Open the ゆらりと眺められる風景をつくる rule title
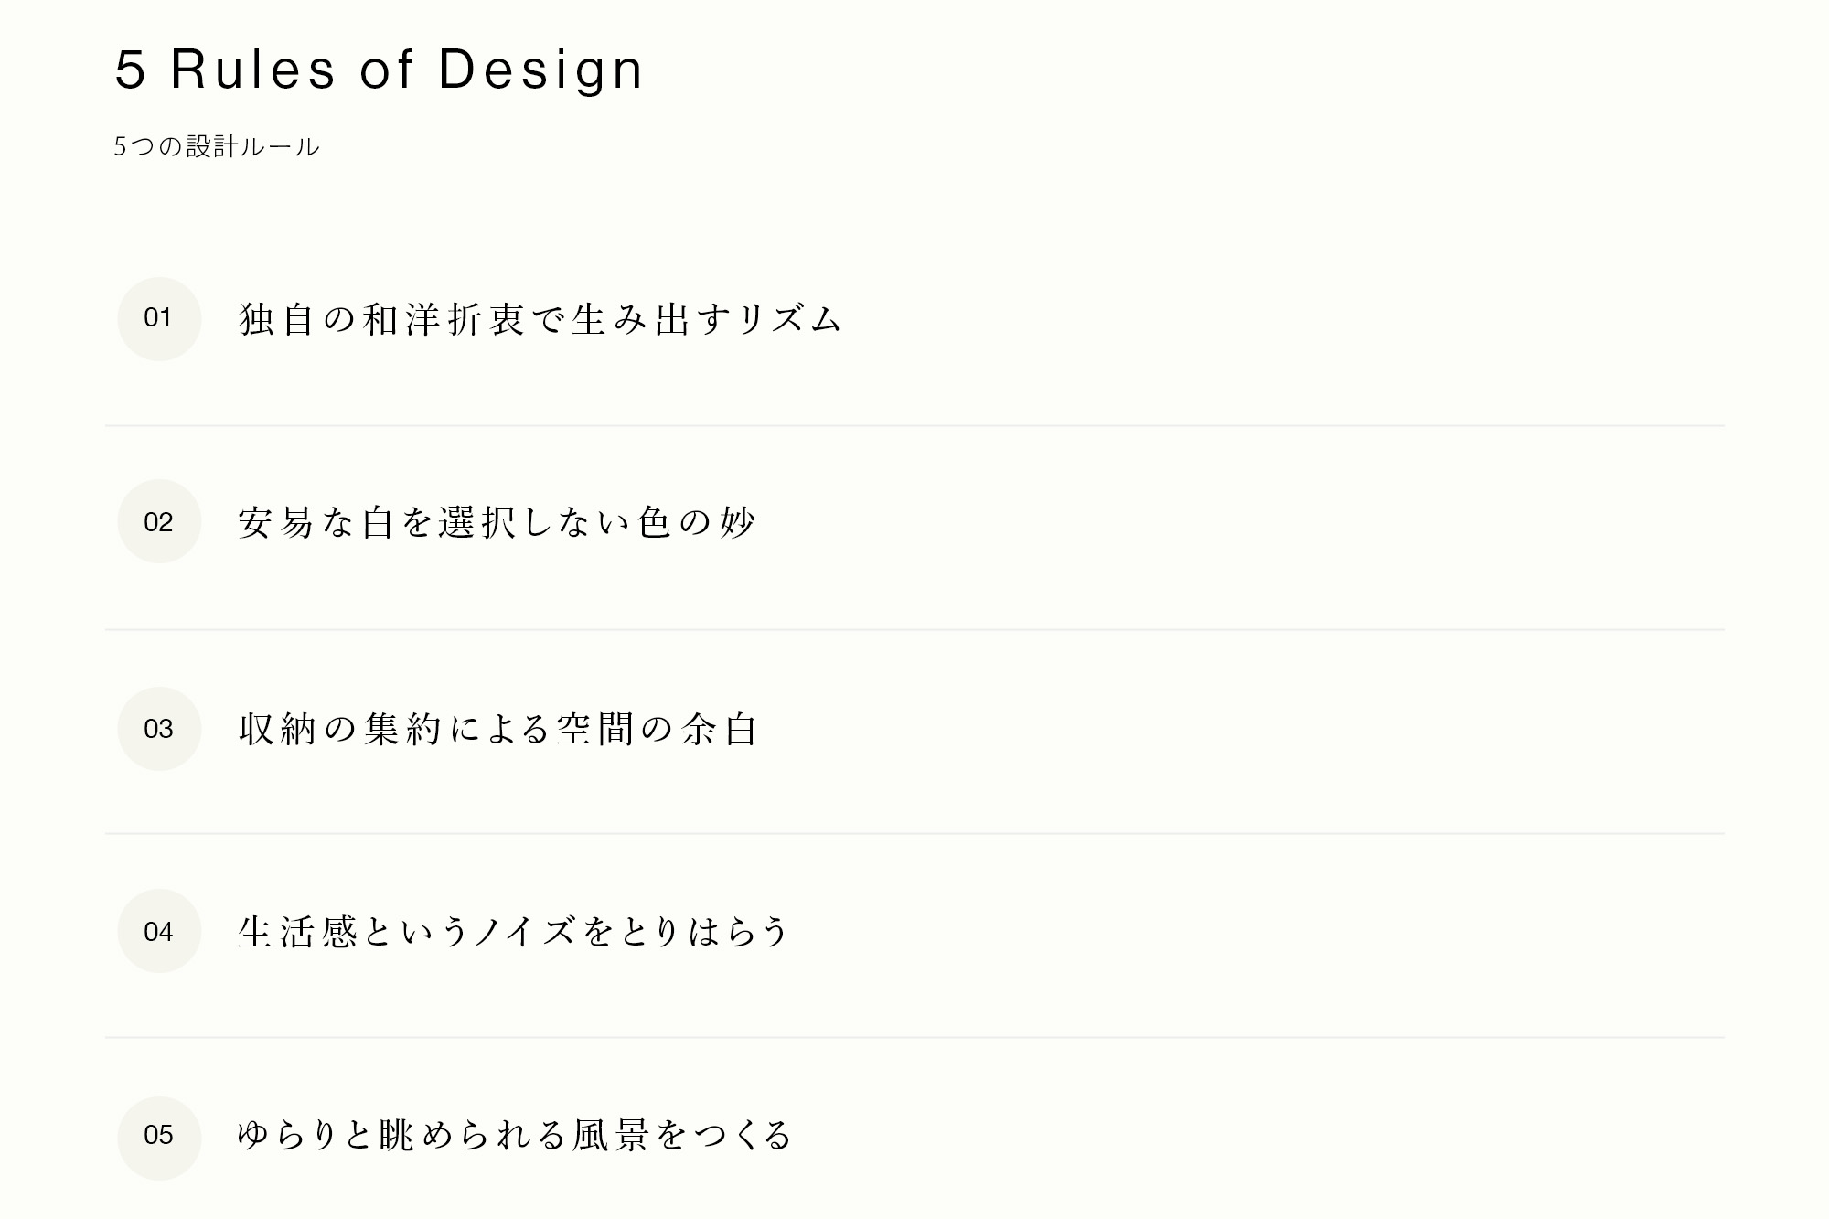This screenshot has height=1219, width=1829. pos(514,1136)
